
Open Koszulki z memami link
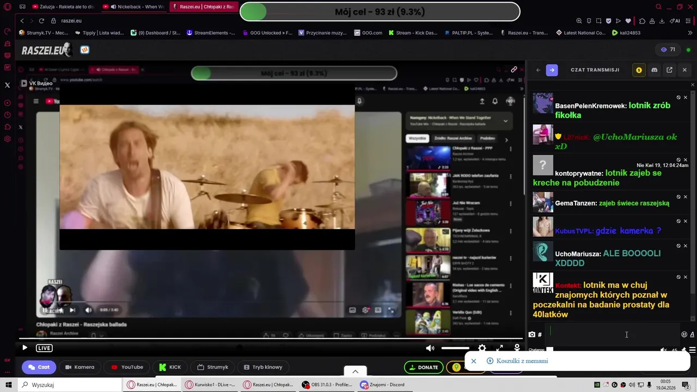[522, 361]
